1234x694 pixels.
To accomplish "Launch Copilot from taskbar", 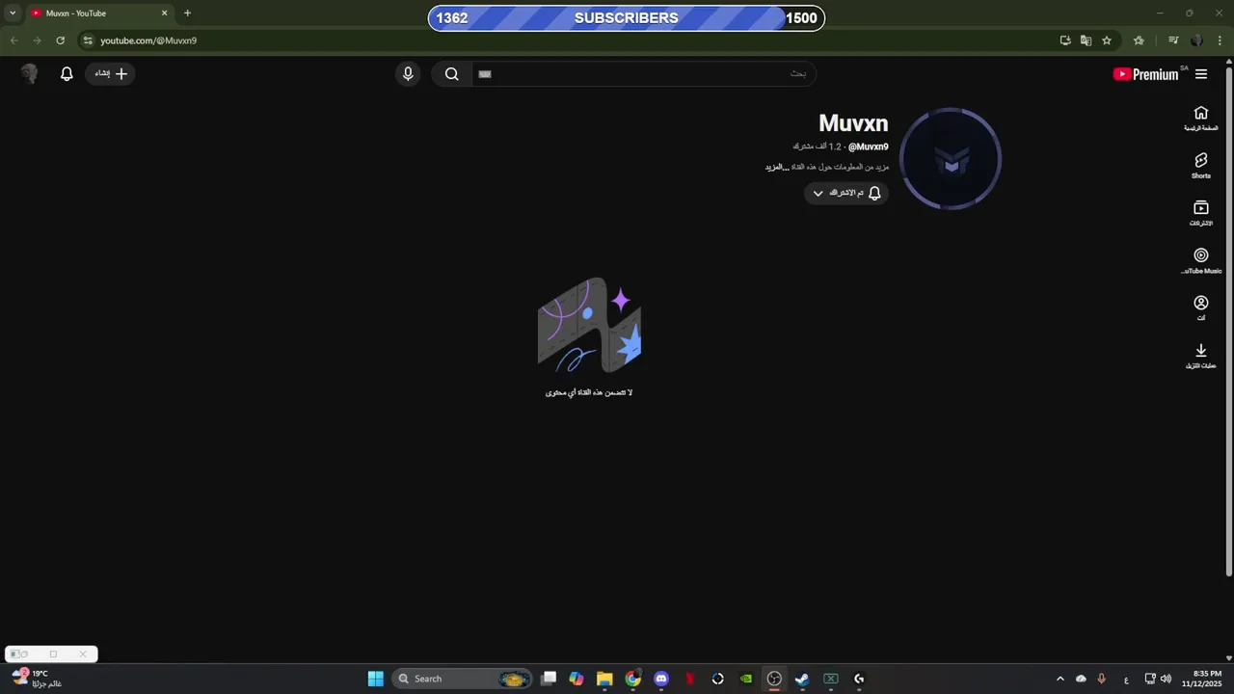I will click(577, 679).
